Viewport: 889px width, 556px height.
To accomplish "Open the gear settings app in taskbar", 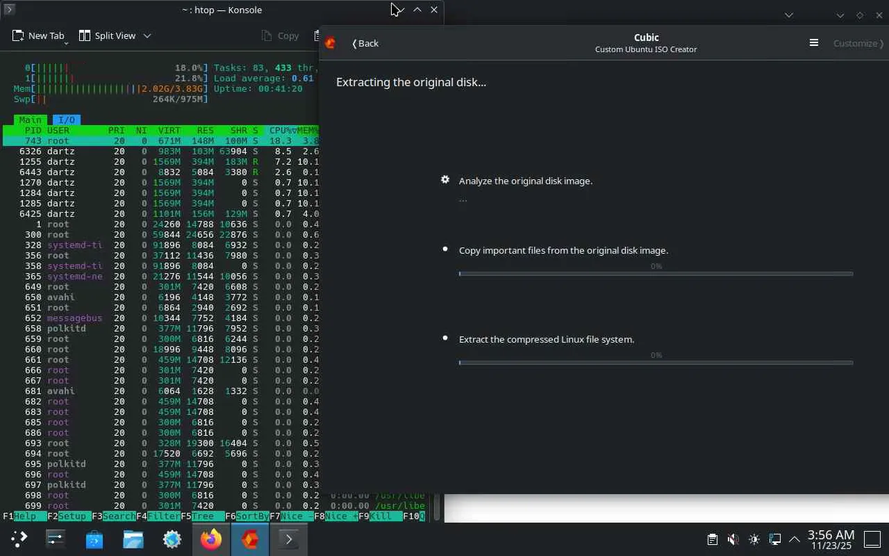I will 172,539.
